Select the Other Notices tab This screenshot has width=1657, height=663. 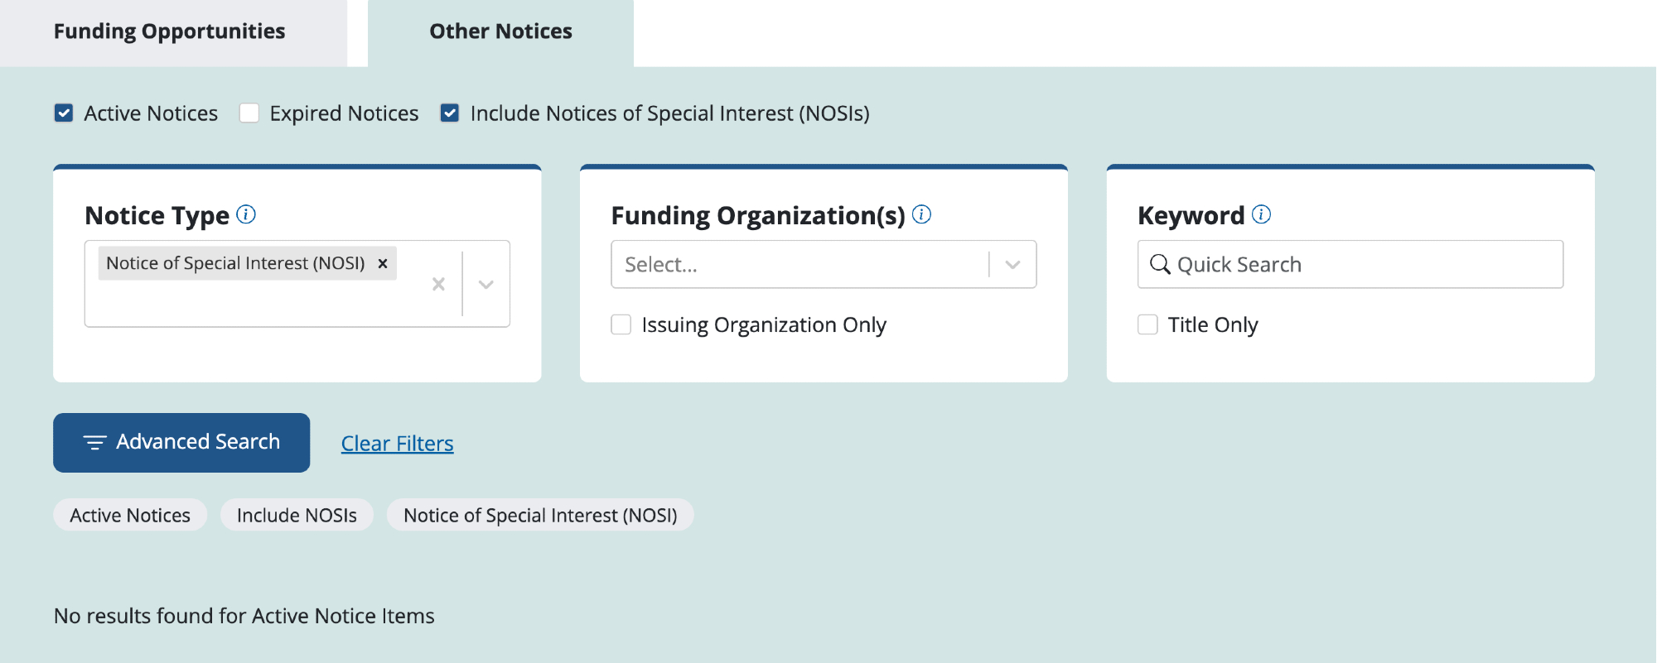point(500,31)
